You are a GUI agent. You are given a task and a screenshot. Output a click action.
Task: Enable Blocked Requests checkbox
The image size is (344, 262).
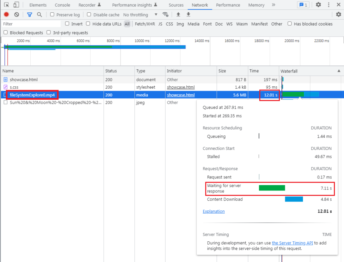coord(6,32)
